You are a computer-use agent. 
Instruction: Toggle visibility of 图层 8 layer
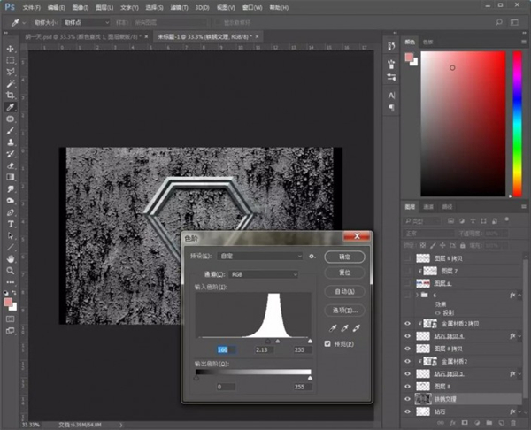pos(407,387)
